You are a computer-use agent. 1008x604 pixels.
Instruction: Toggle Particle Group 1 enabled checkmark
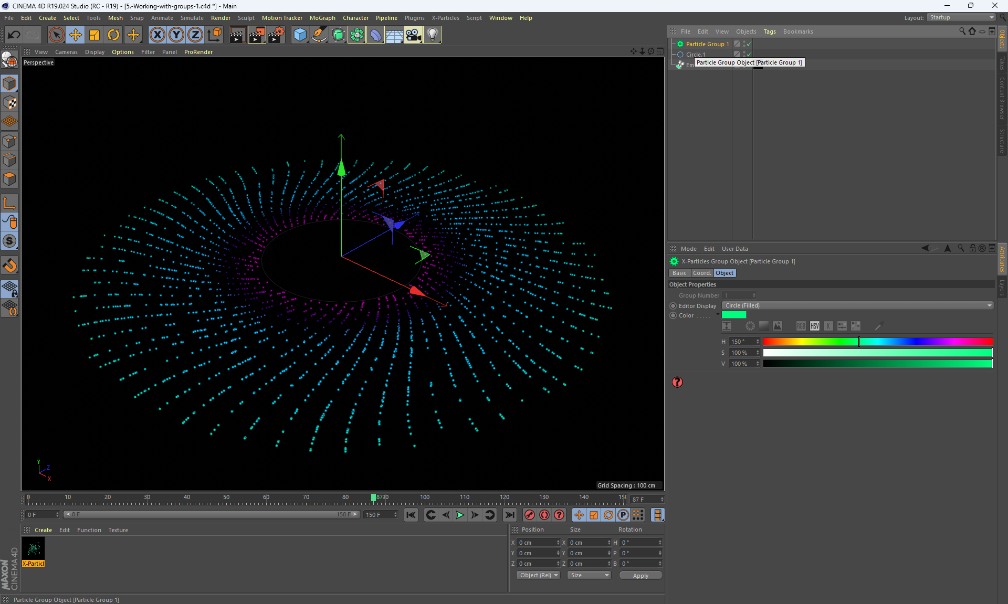pos(749,44)
